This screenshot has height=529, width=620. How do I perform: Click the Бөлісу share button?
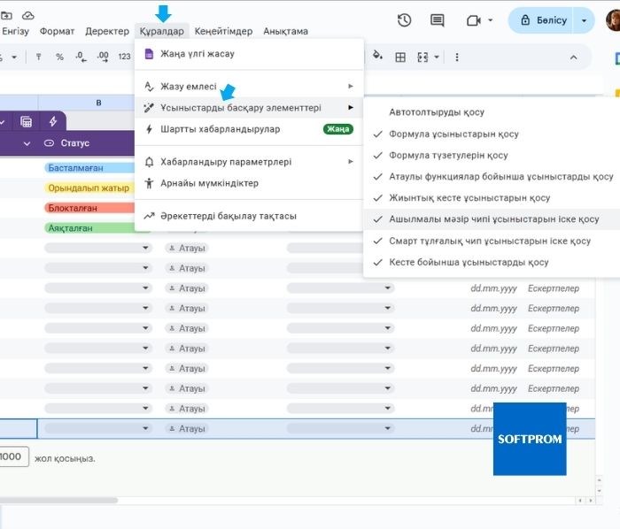point(542,20)
